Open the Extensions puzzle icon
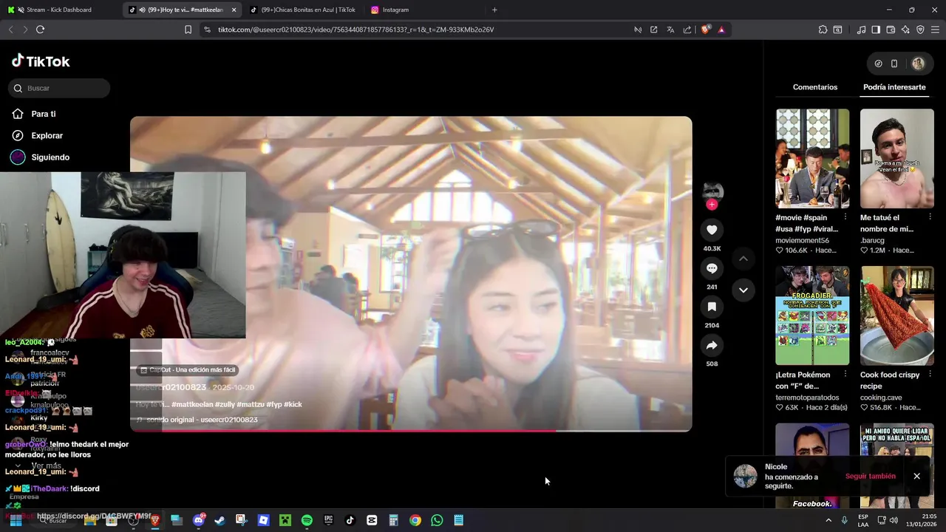The width and height of the screenshot is (946, 532). [x=823, y=30]
